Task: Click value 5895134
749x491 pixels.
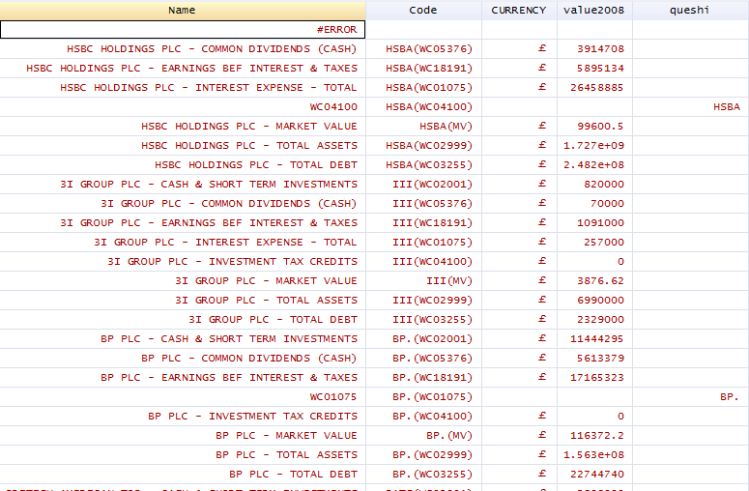Action: click(594, 69)
